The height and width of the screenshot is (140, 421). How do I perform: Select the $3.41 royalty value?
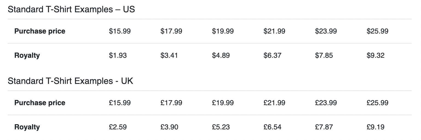(169, 55)
